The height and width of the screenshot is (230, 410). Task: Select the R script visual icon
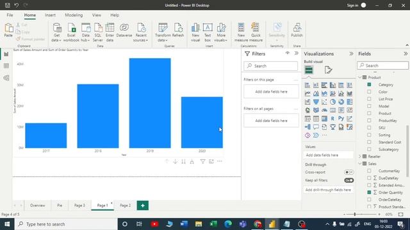click(x=332, y=118)
